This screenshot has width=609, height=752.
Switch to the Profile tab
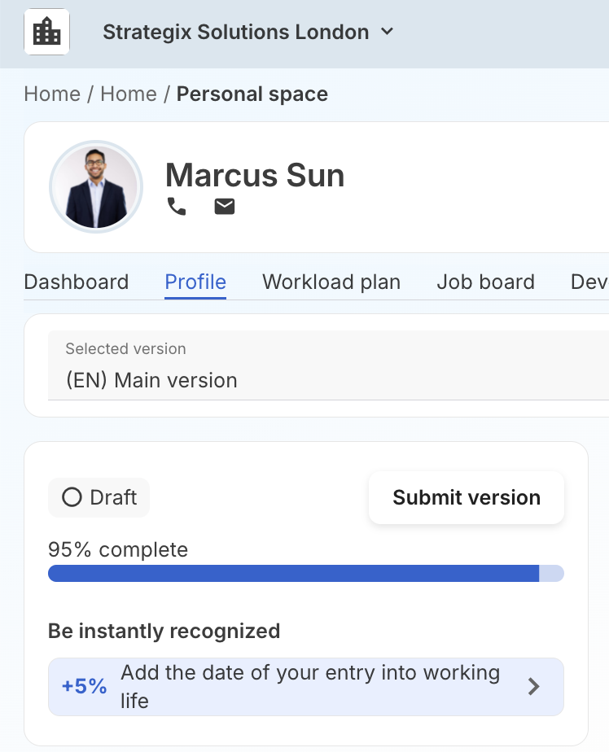click(195, 282)
